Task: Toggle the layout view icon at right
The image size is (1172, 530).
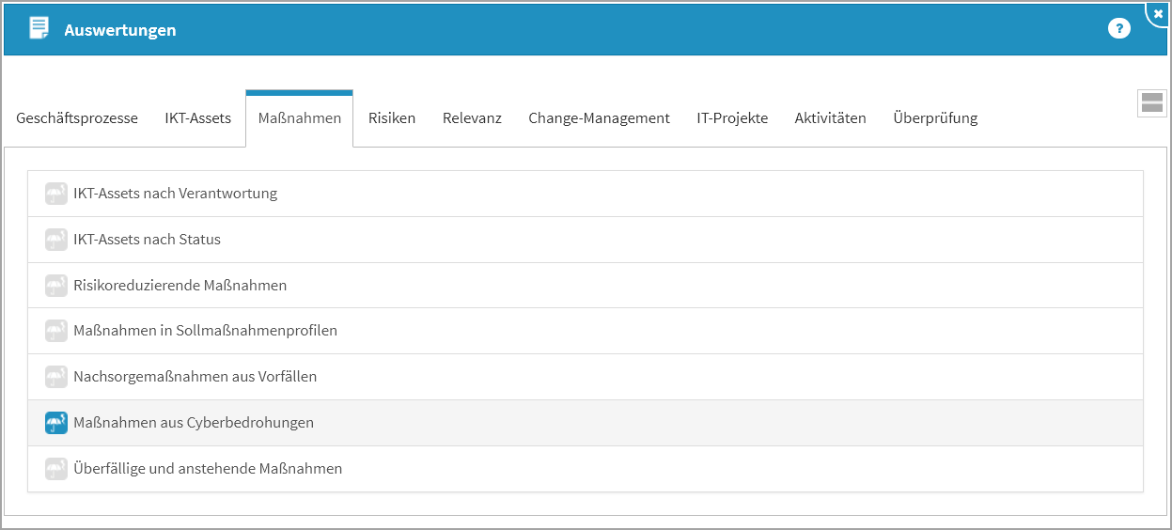Action: pos(1151,103)
